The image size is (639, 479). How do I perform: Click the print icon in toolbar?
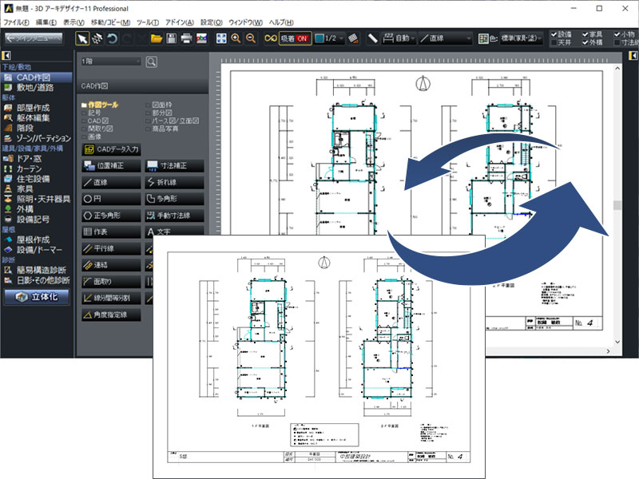point(185,38)
